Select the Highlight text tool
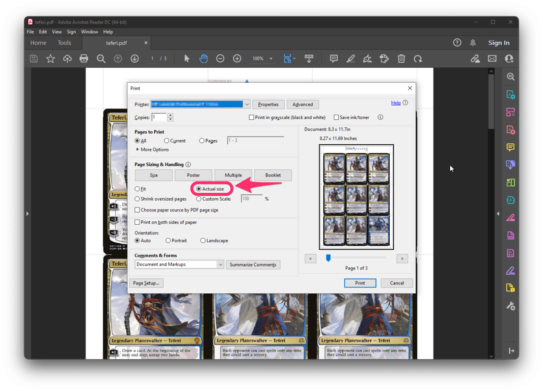543x391 pixels. tap(351, 58)
